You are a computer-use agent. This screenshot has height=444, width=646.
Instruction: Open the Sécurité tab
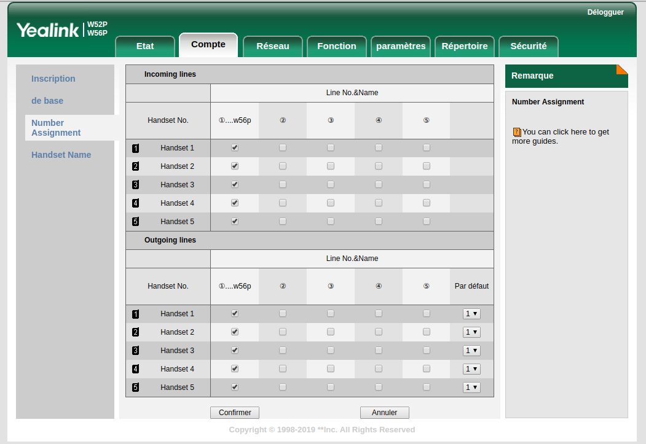click(x=528, y=46)
